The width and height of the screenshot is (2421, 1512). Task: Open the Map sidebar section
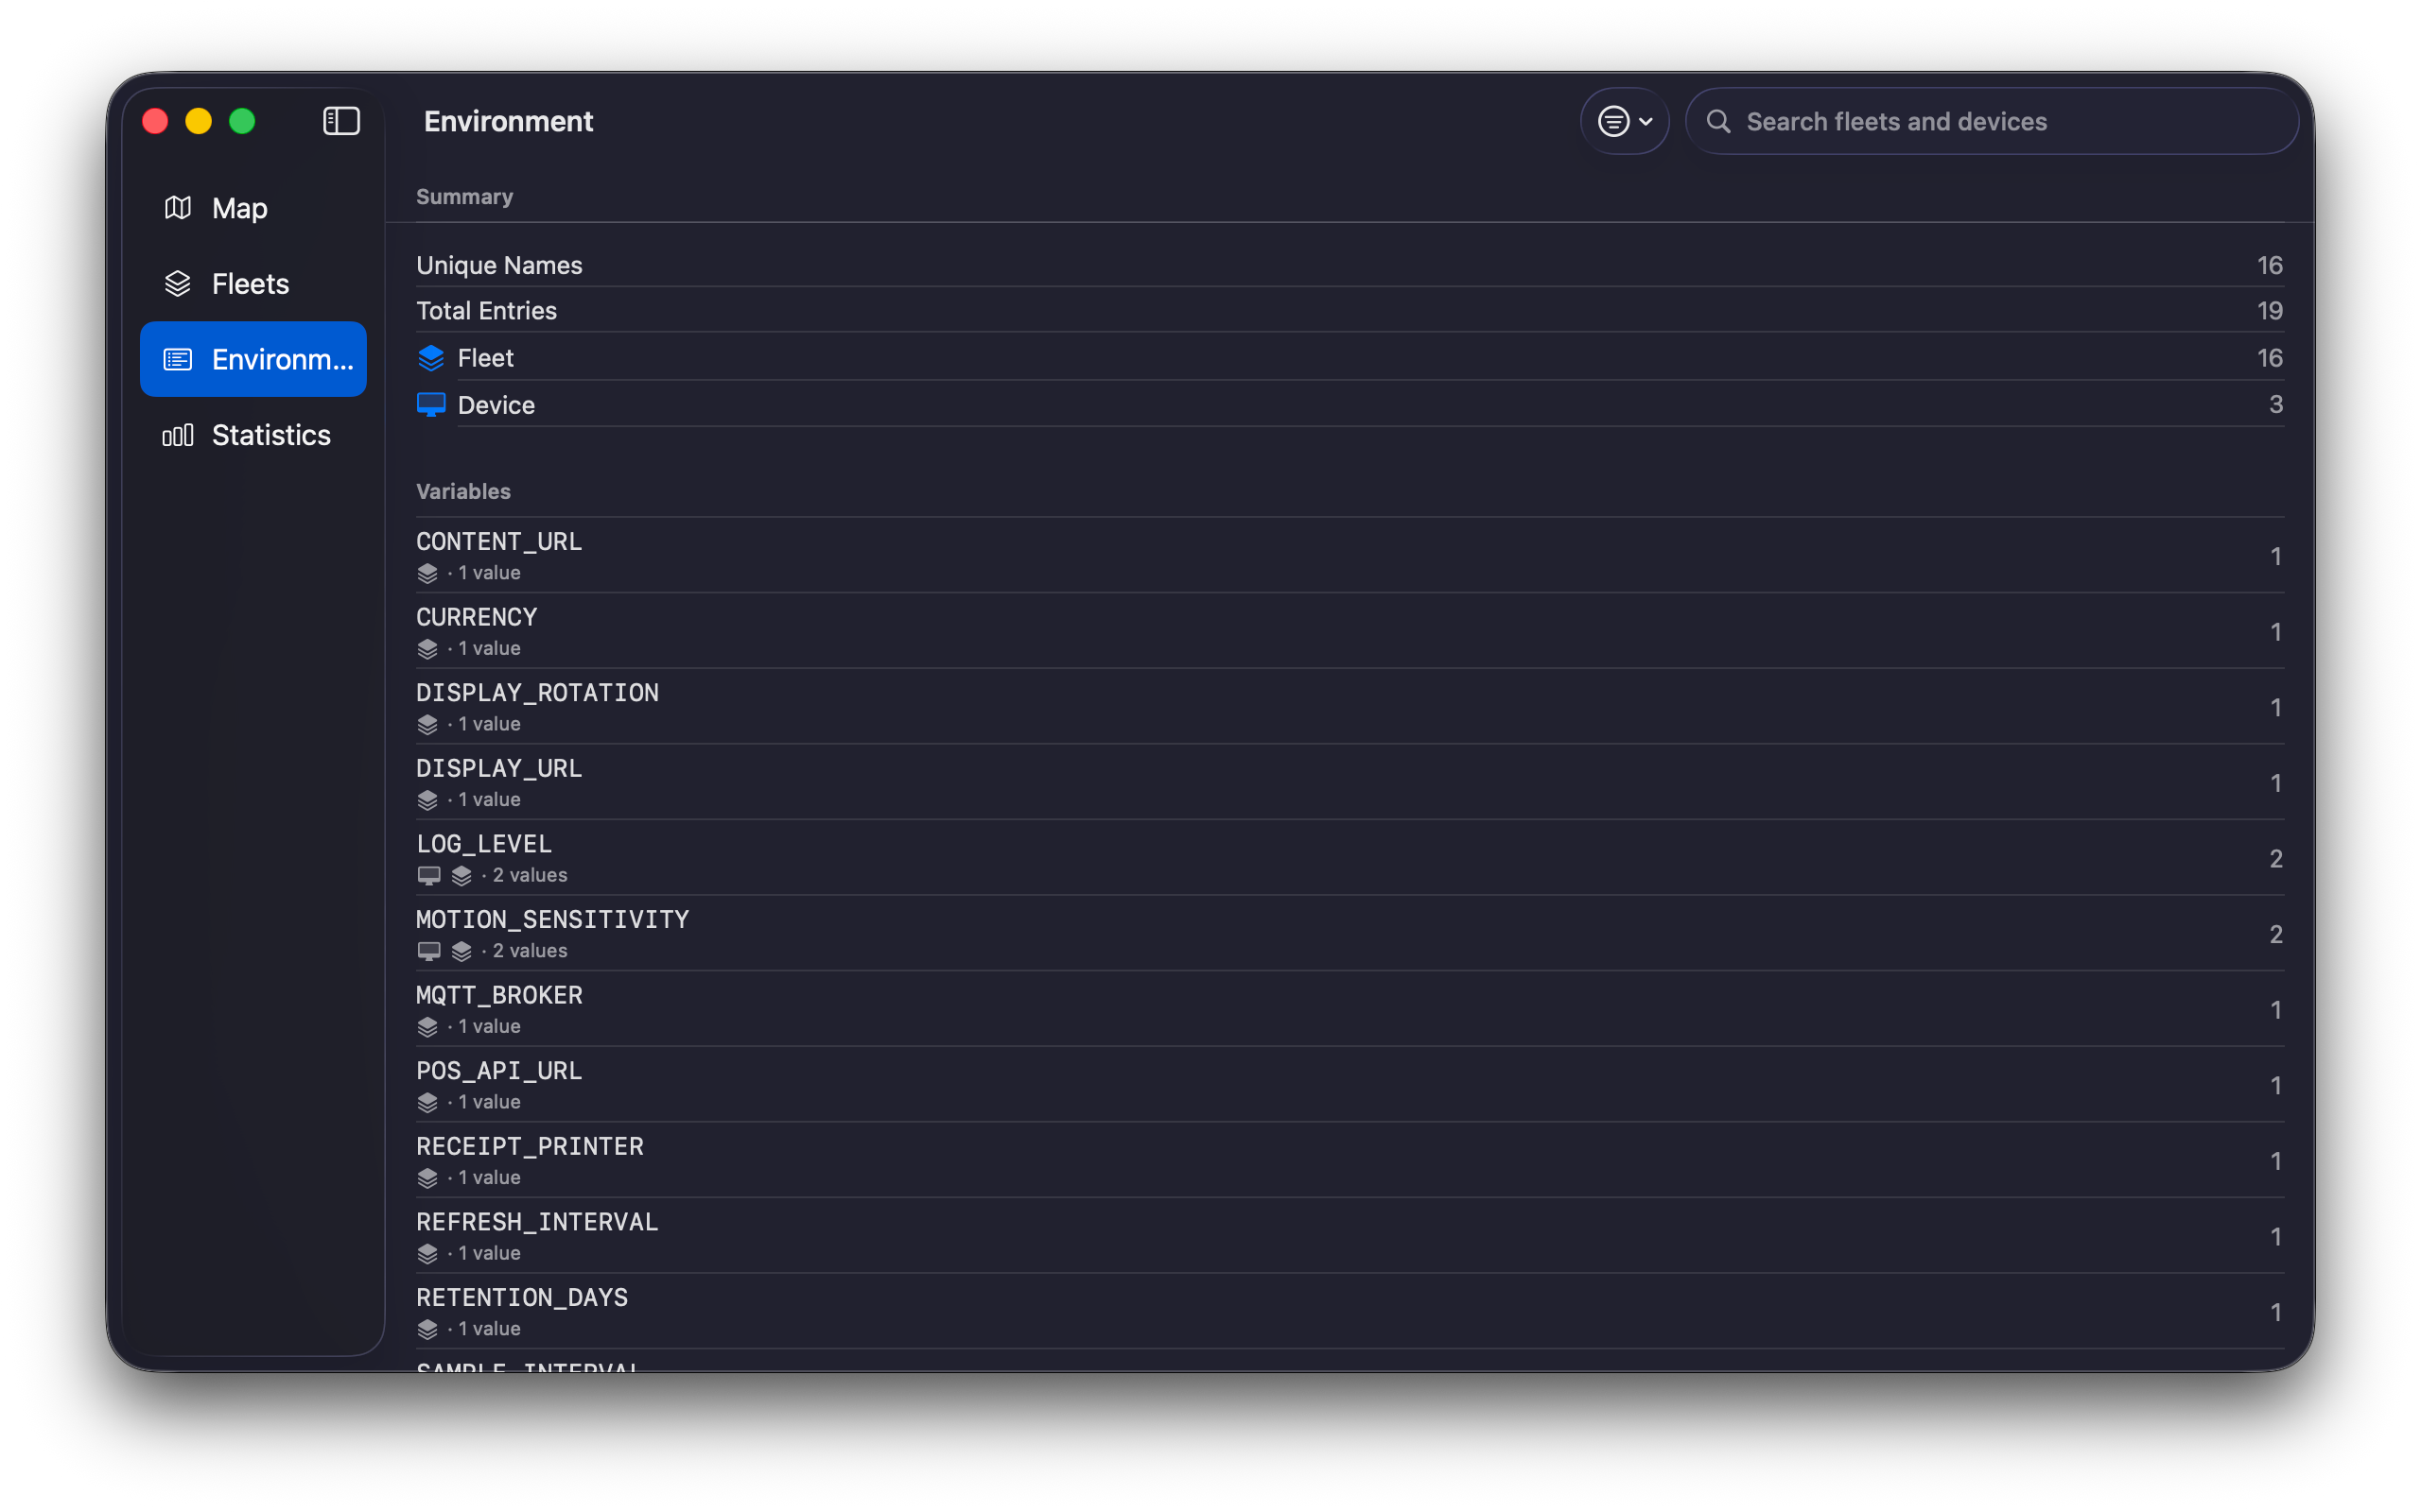(253, 208)
